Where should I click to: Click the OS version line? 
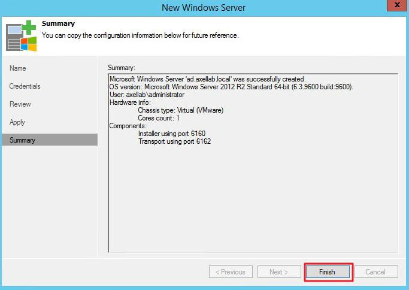coord(231,87)
